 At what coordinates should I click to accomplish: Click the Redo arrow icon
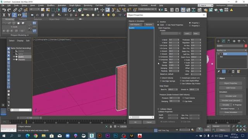pyautogui.click(x=9, y=10)
